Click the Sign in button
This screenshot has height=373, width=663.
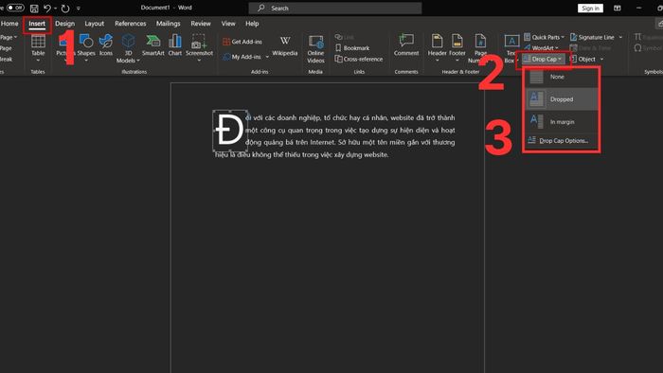pyautogui.click(x=590, y=8)
